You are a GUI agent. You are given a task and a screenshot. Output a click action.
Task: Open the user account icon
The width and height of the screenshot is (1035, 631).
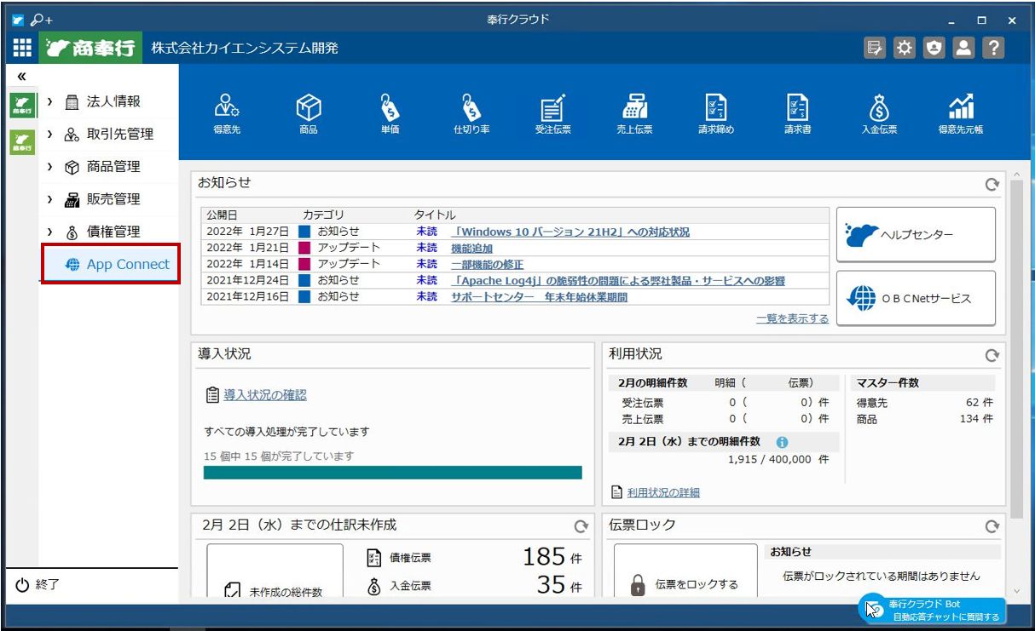pyautogui.click(x=963, y=49)
